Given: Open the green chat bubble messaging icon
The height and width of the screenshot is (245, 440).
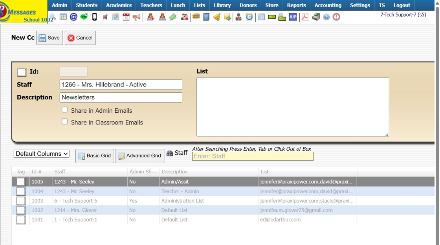Looking at the screenshot, I should pyautogui.click(x=84, y=17).
